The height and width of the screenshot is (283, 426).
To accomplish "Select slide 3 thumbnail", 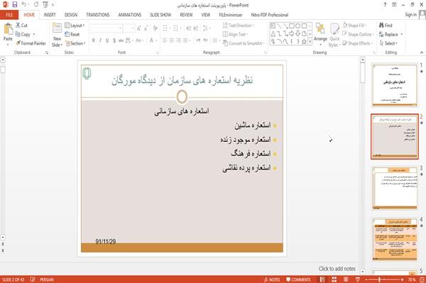I will 395,188.
